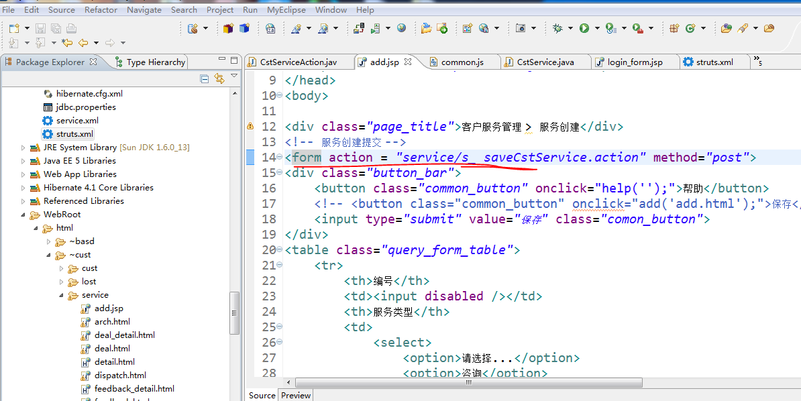Click the New wizard toolbar icon

pyautogui.click(x=14, y=29)
